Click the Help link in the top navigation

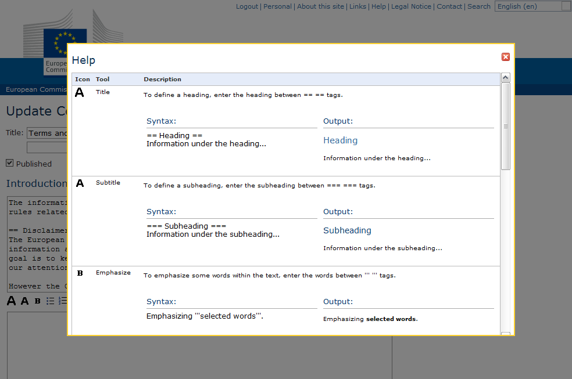pyautogui.click(x=378, y=6)
